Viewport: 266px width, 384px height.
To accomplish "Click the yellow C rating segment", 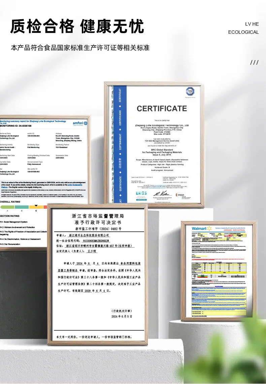I will pos(36,207).
